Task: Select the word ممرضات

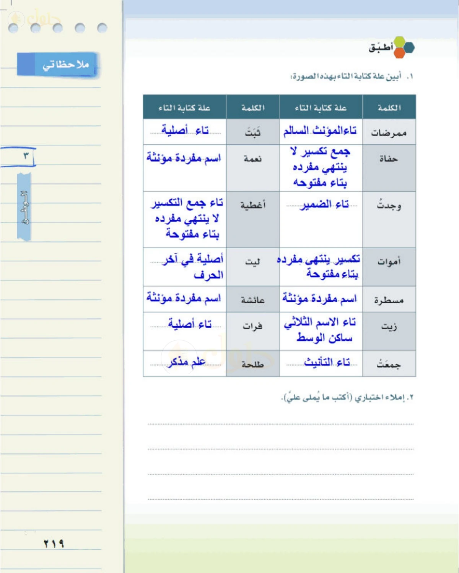Action: point(389,133)
